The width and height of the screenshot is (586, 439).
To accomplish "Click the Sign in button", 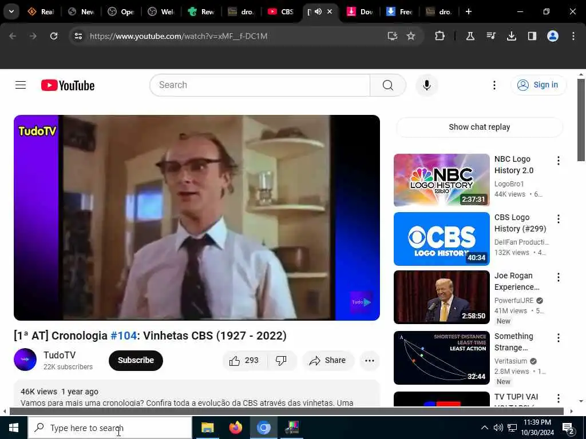I will tap(539, 85).
